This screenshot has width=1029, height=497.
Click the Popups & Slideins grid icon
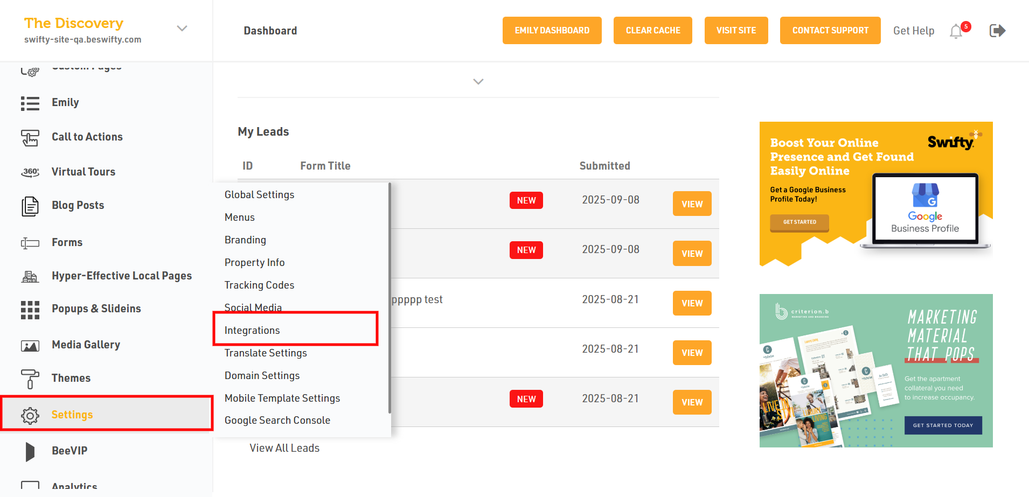coord(30,310)
